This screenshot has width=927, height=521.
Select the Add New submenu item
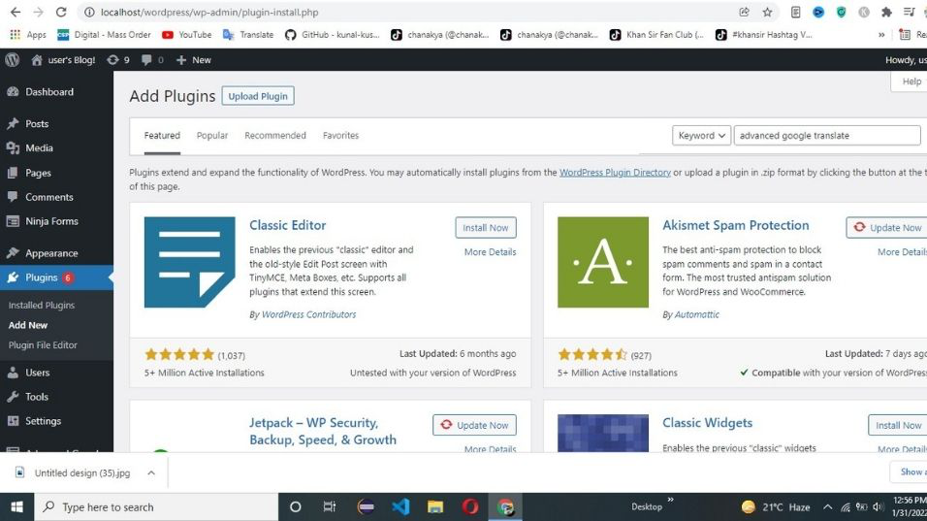[28, 325]
